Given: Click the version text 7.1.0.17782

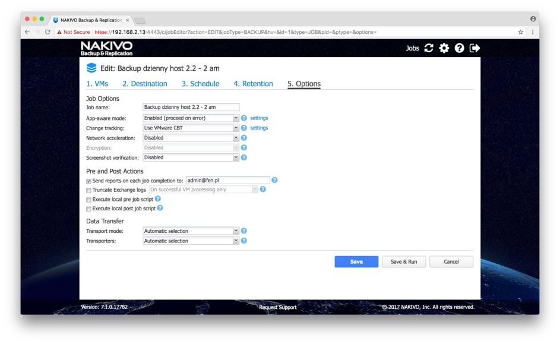Looking at the screenshot, I should 104,307.
